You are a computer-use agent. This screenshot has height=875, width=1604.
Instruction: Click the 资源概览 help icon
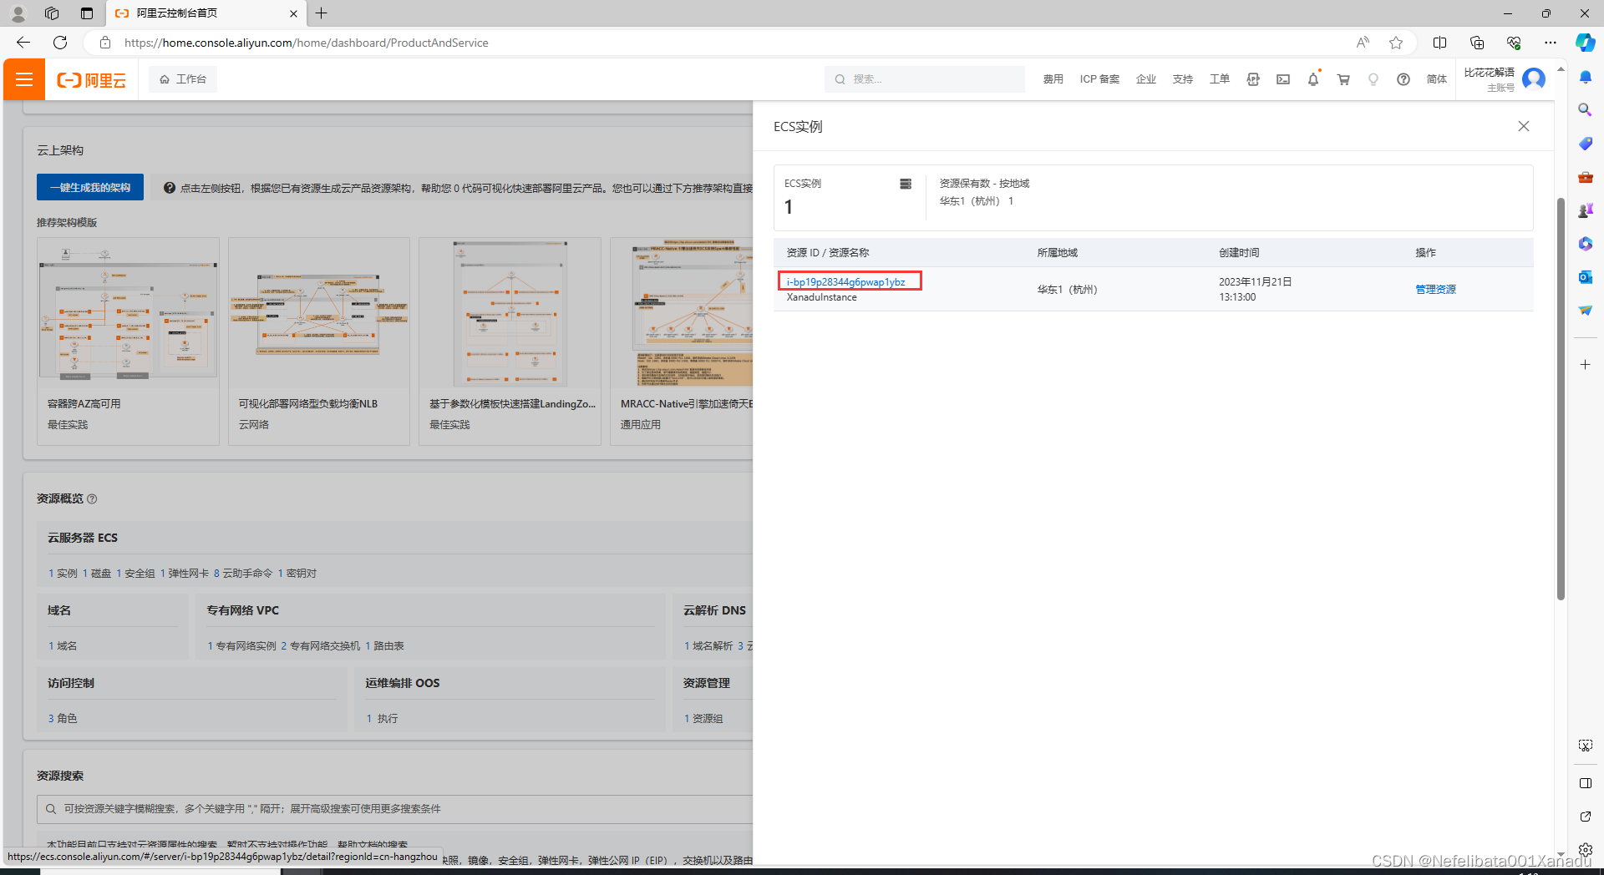pos(92,499)
